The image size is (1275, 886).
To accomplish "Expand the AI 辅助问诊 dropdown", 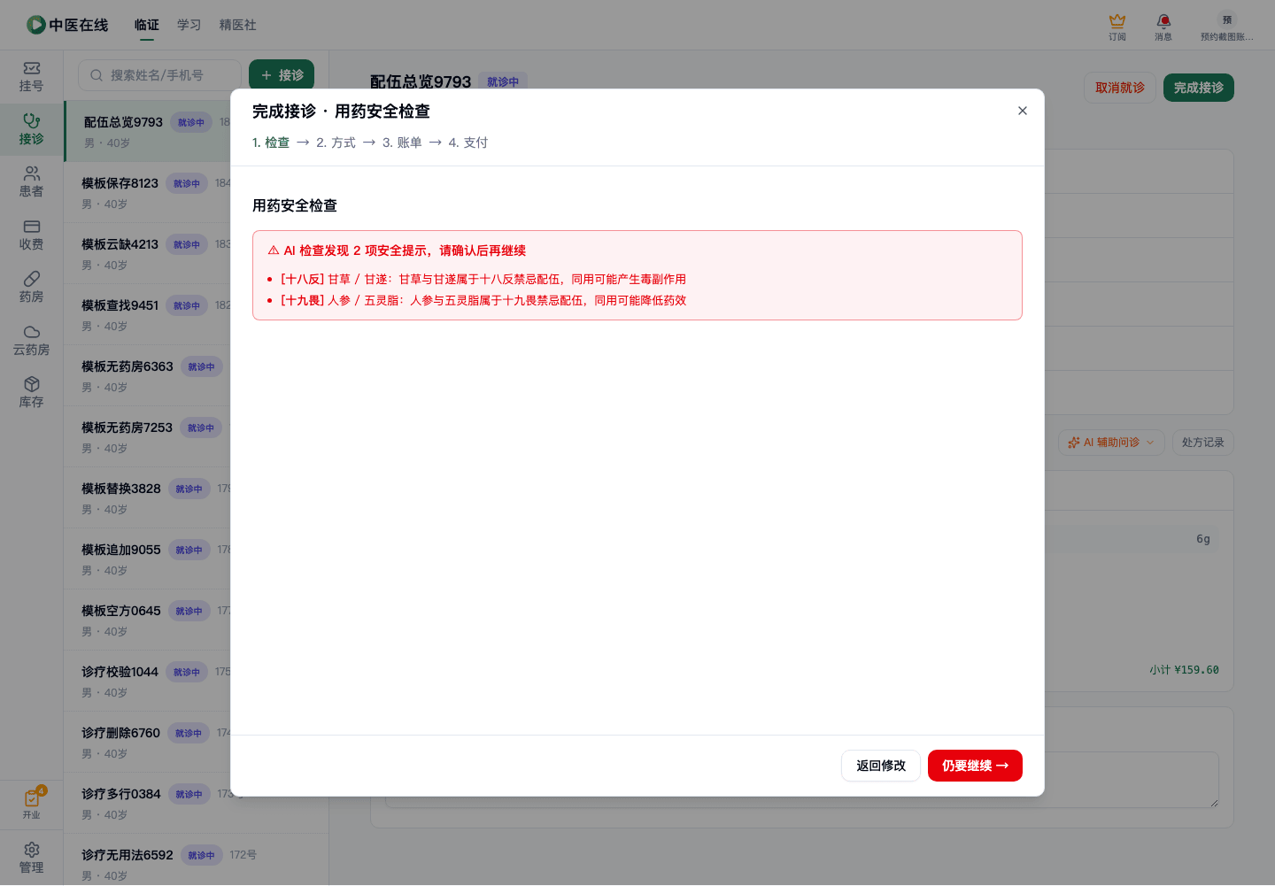I will 1111,443.
